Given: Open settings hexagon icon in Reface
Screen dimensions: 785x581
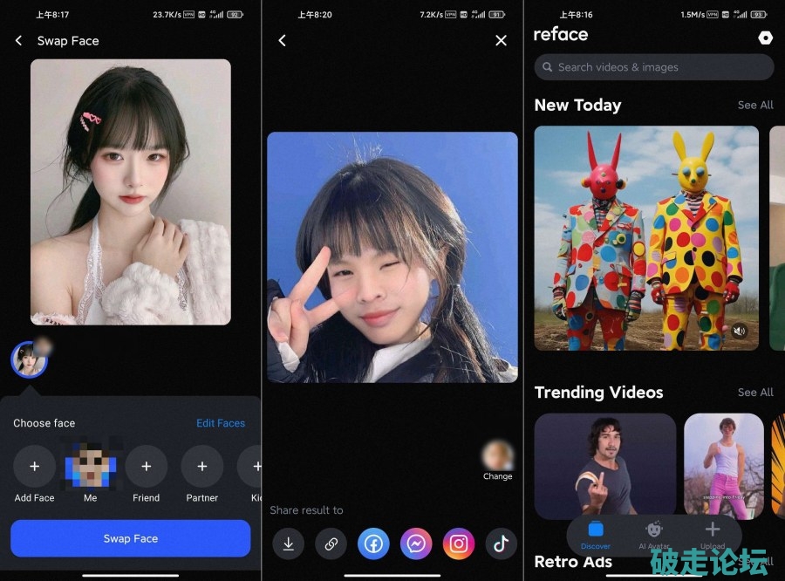Looking at the screenshot, I should click(x=765, y=38).
